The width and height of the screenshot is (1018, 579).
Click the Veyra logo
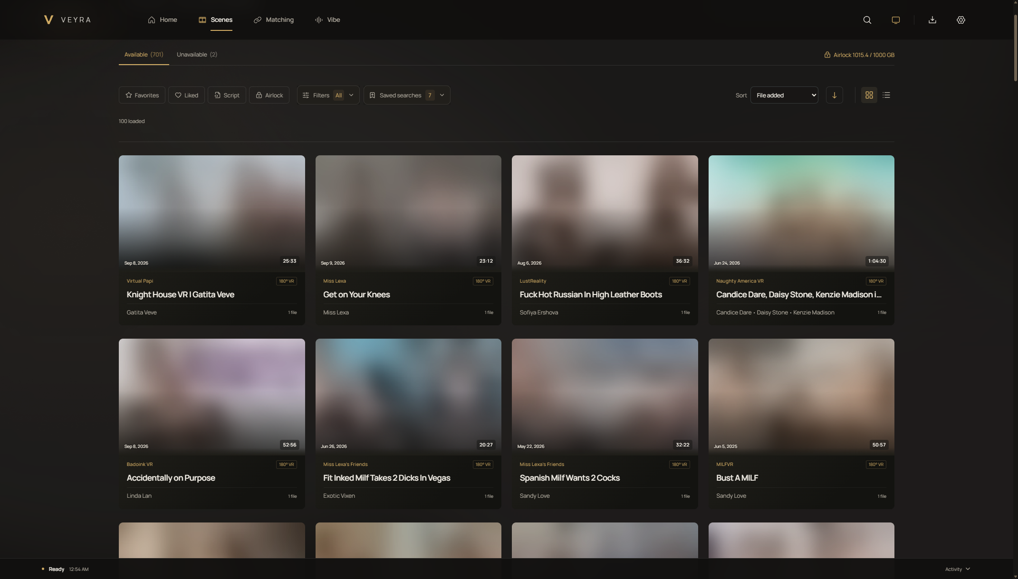[67, 20]
